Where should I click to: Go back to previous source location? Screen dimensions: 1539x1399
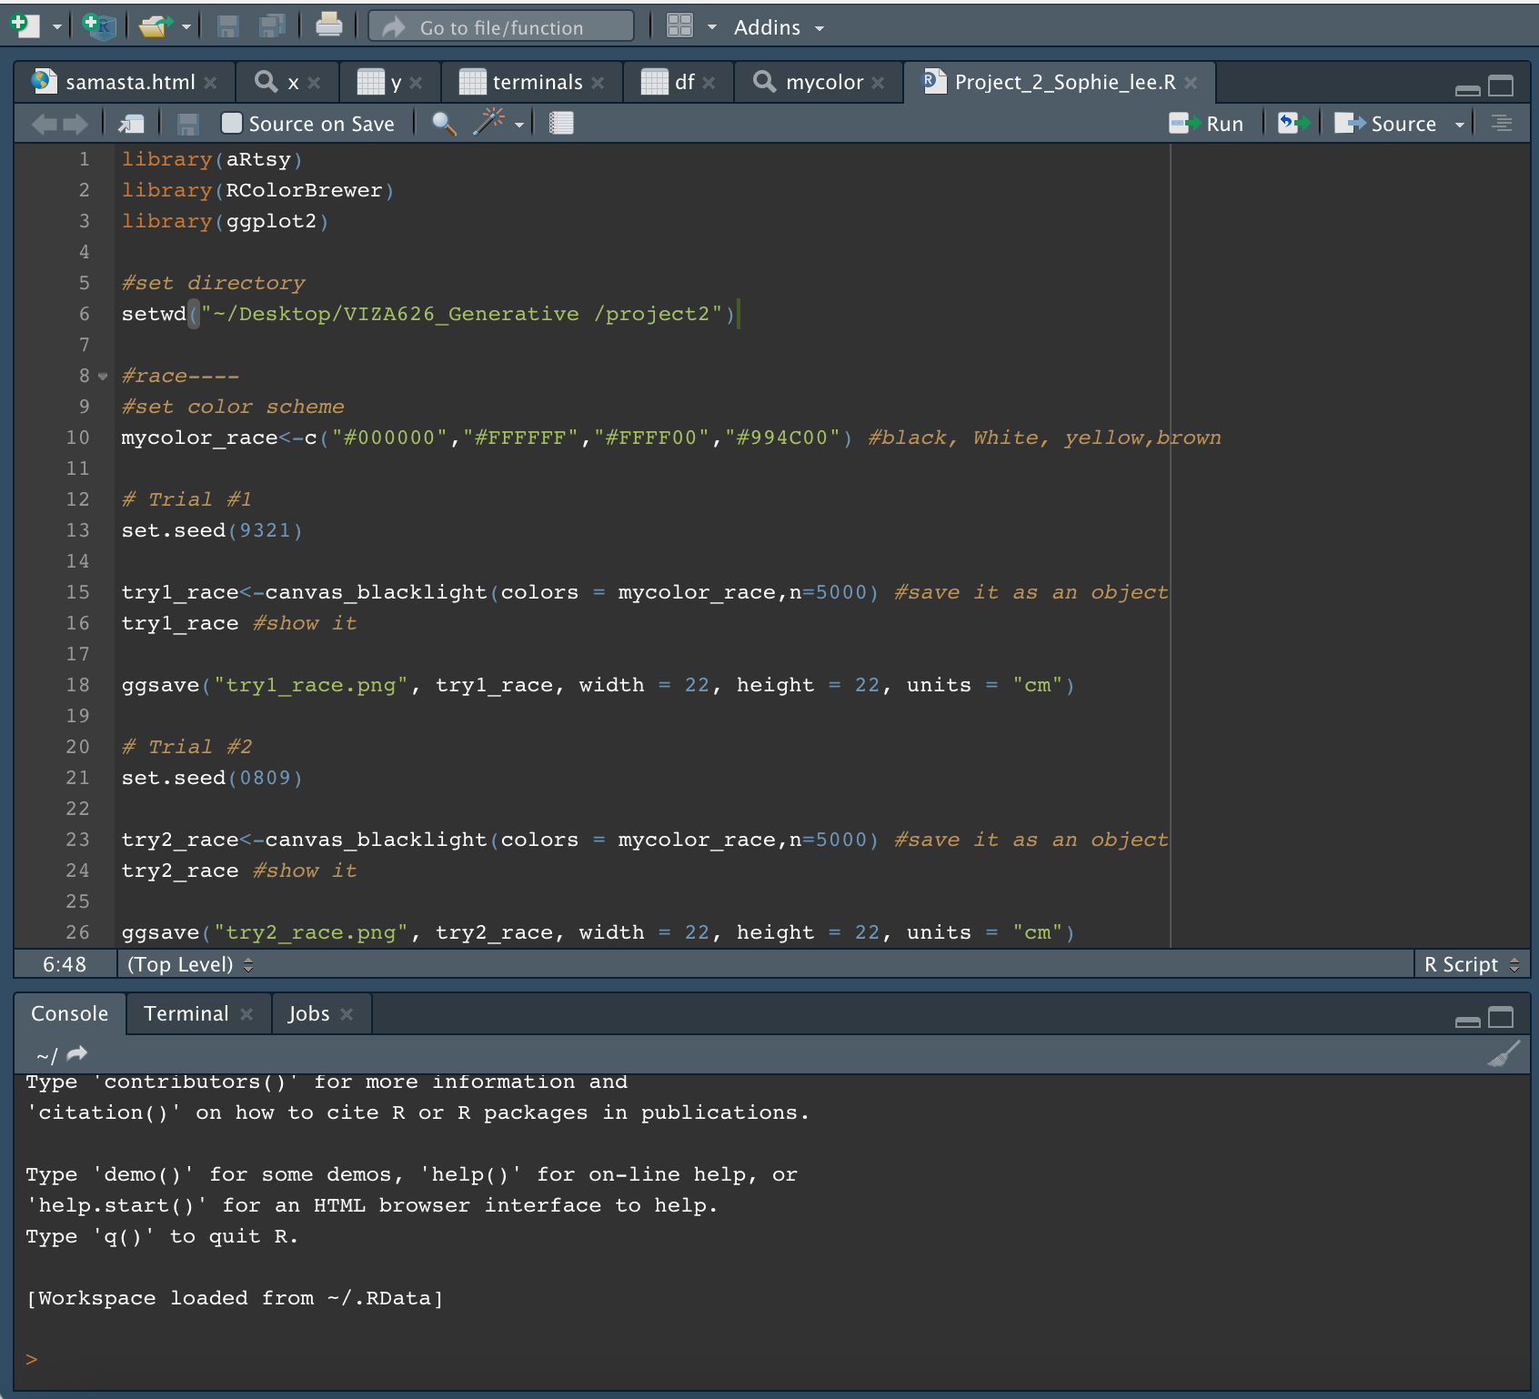point(44,124)
